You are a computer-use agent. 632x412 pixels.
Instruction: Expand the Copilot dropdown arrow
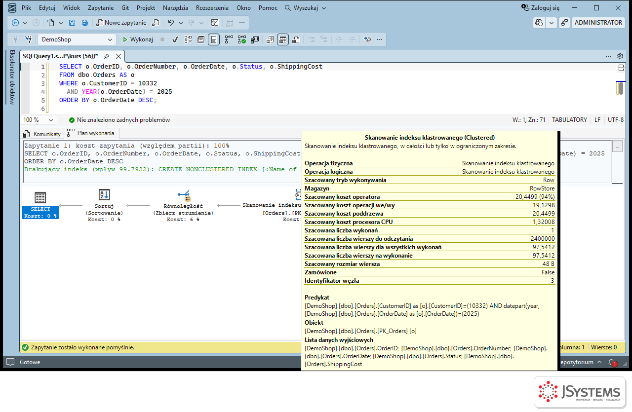click(551, 23)
